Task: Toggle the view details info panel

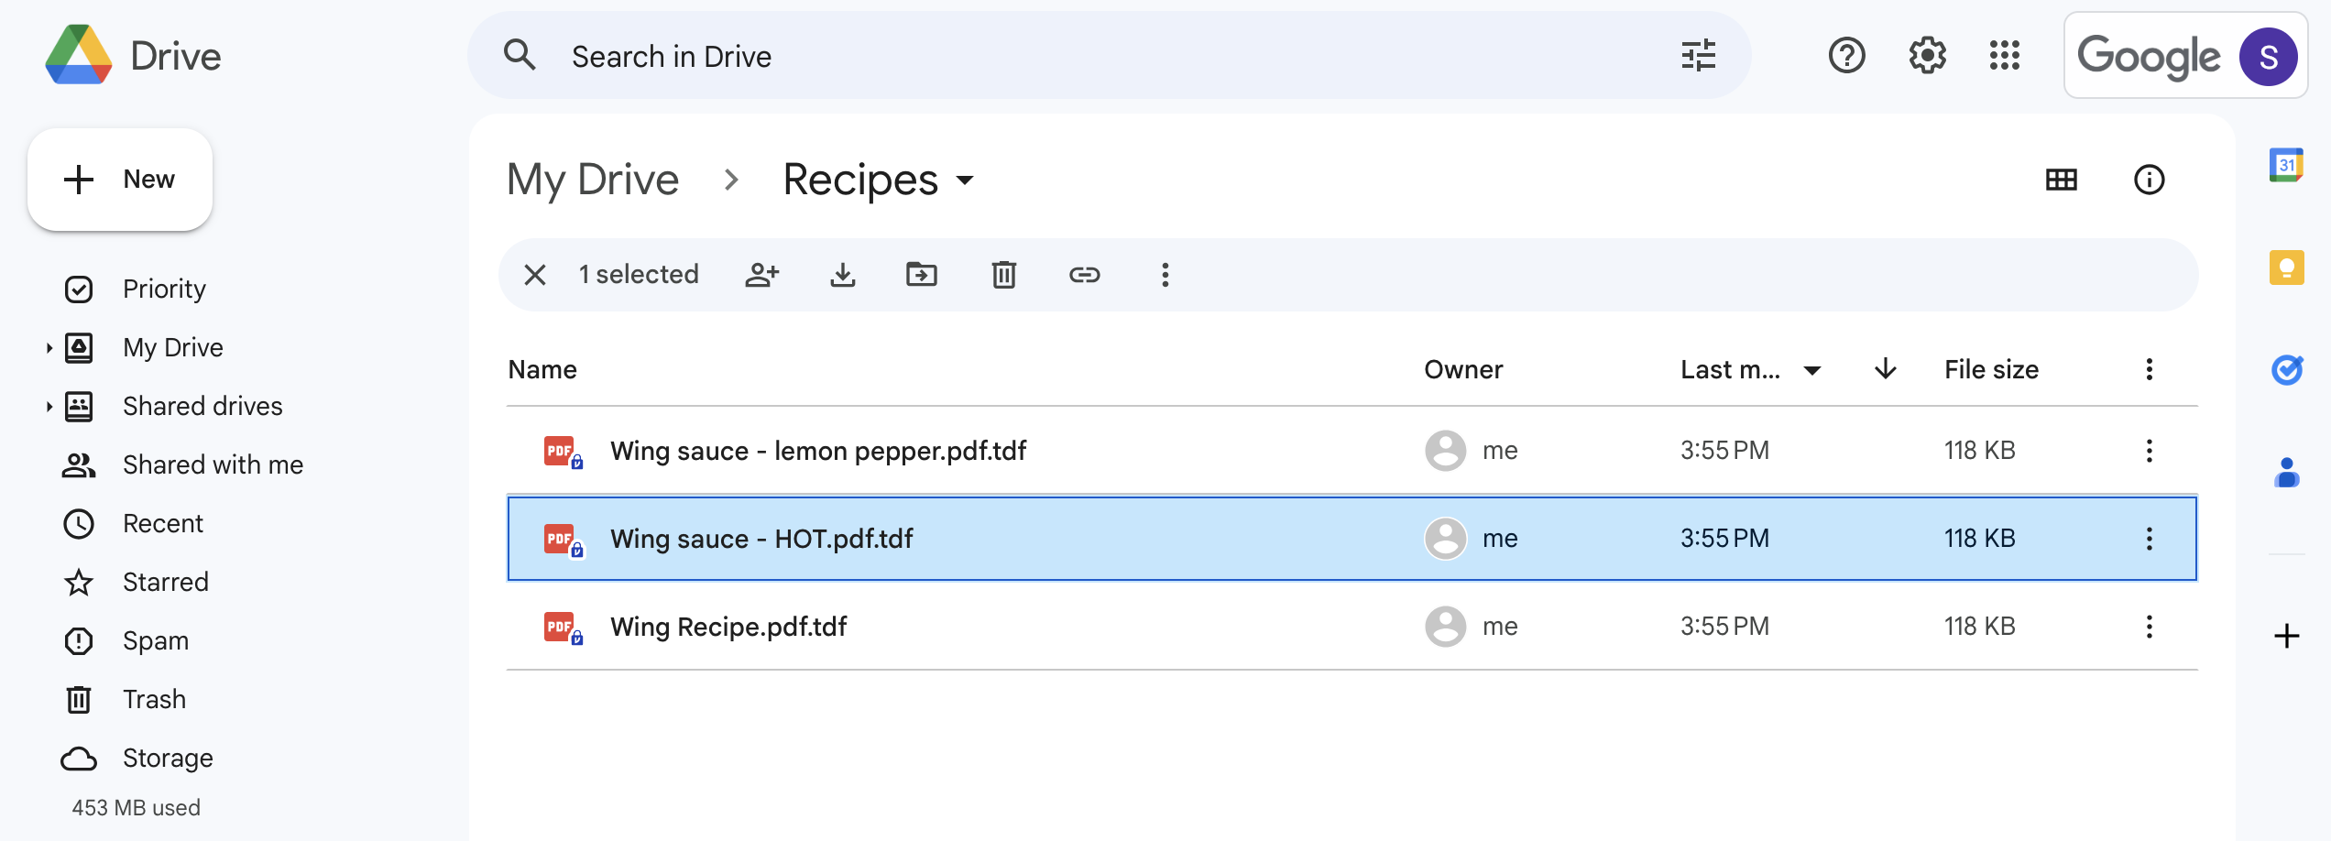Action: [x=2150, y=180]
